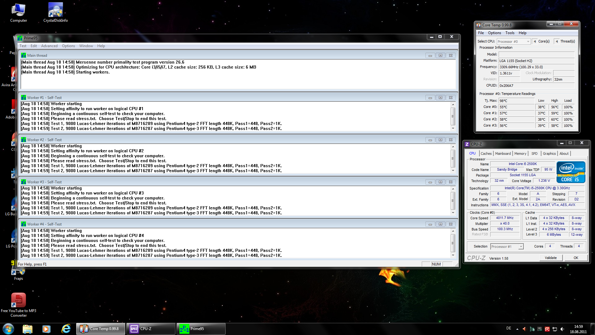Launch Internet Explorer from the taskbar
The image size is (595, 335).
pos(66,329)
